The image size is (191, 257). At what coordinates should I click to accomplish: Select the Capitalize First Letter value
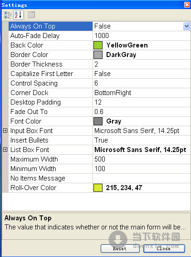pyautogui.click(x=142, y=74)
